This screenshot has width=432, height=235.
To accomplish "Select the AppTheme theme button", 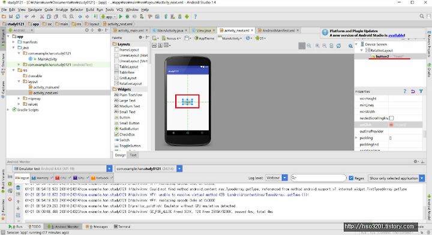I will click(205, 38).
